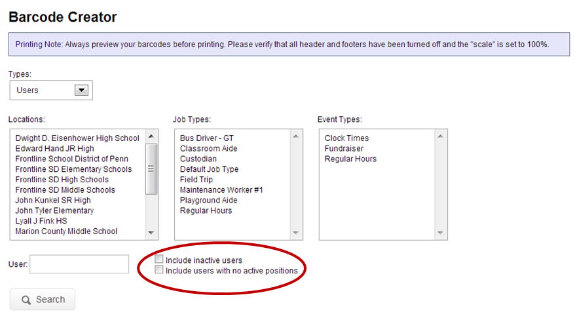Click Locations list scroll up arrow
This screenshot has width=575, height=318.
click(x=151, y=136)
